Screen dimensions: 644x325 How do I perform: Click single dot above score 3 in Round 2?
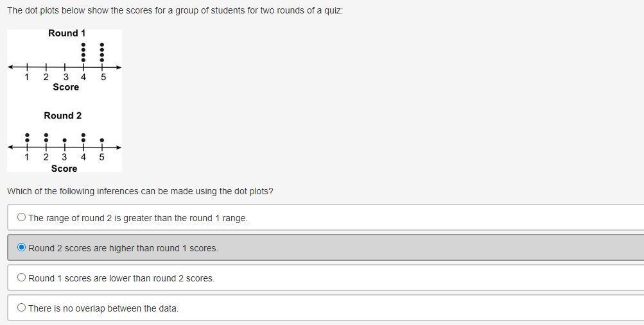pyautogui.click(x=64, y=140)
